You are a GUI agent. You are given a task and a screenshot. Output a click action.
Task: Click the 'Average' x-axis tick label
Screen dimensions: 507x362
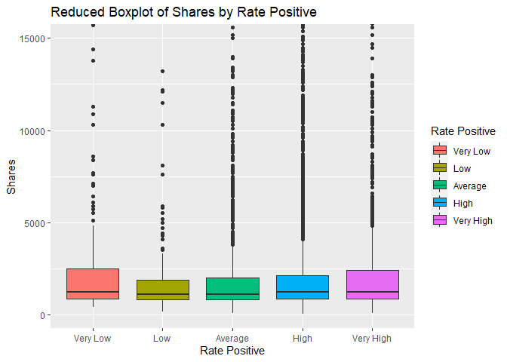pyautogui.click(x=232, y=338)
